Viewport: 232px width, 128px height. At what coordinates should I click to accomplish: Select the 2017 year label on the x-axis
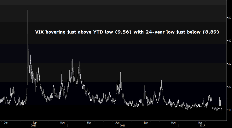click(x=202, y=125)
